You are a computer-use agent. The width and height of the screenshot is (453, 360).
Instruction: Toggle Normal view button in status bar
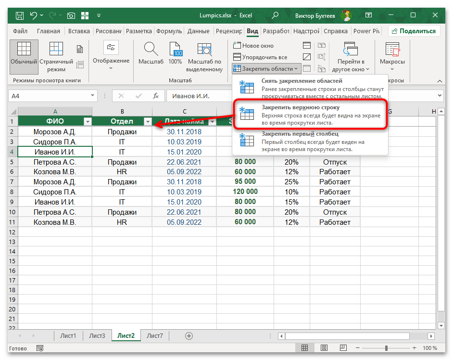(x=303, y=348)
